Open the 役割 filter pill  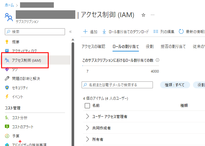click(199, 85)
